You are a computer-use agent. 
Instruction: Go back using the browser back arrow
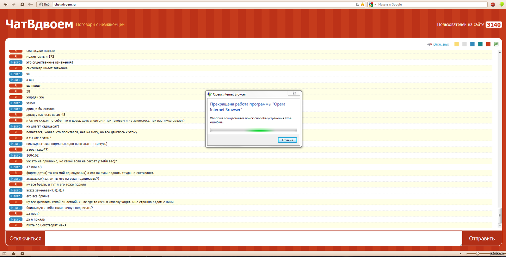[5, 4]
